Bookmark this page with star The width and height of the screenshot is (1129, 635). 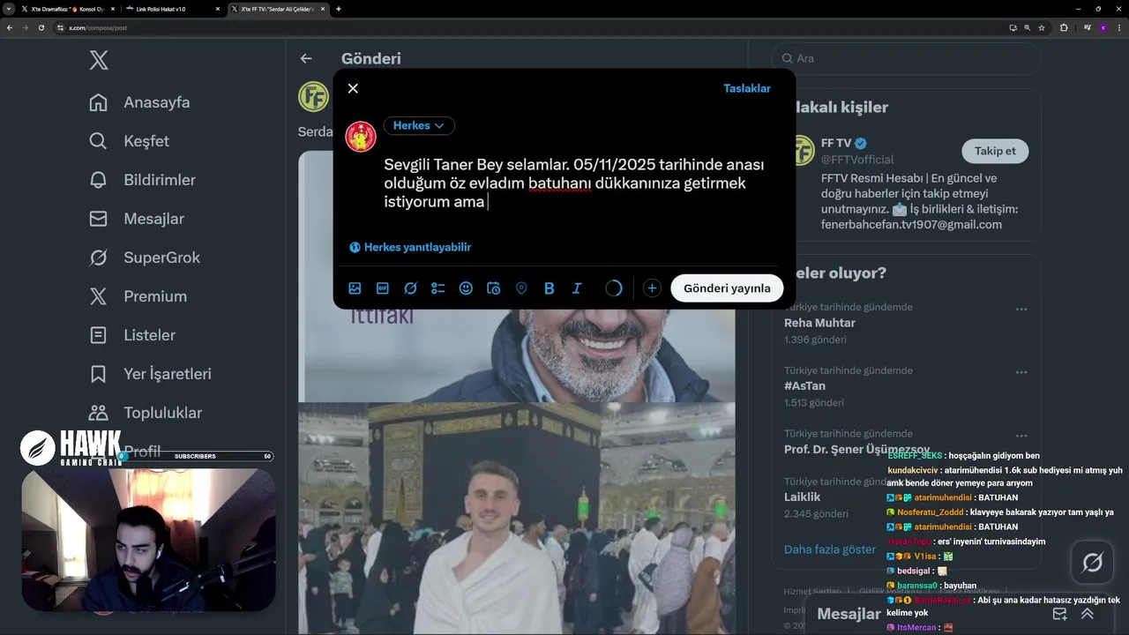1042,27
